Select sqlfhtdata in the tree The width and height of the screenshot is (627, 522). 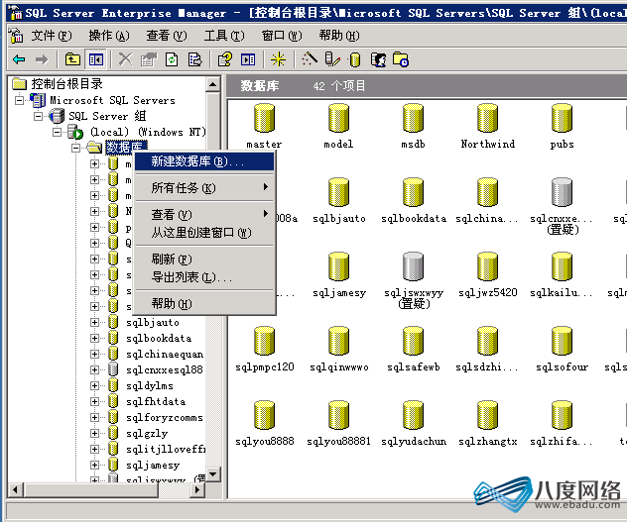(156, 402)
